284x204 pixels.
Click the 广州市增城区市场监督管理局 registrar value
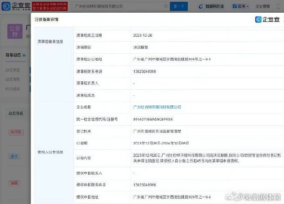[157, 131]
